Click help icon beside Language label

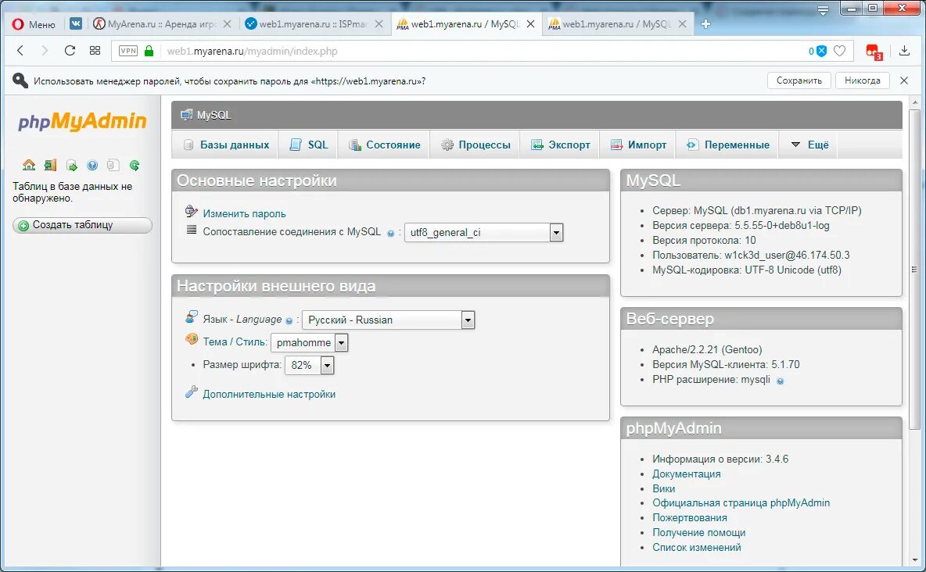(x=289, y=320)
